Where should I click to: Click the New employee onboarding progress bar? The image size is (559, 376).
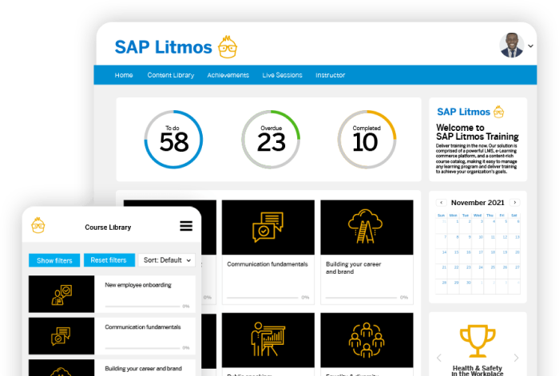pos(143,306)
